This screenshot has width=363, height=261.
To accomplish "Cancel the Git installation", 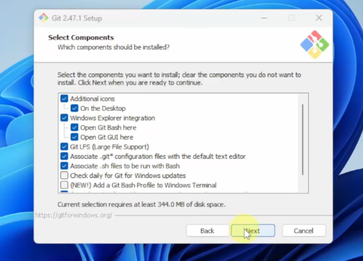I will point(304,231).
